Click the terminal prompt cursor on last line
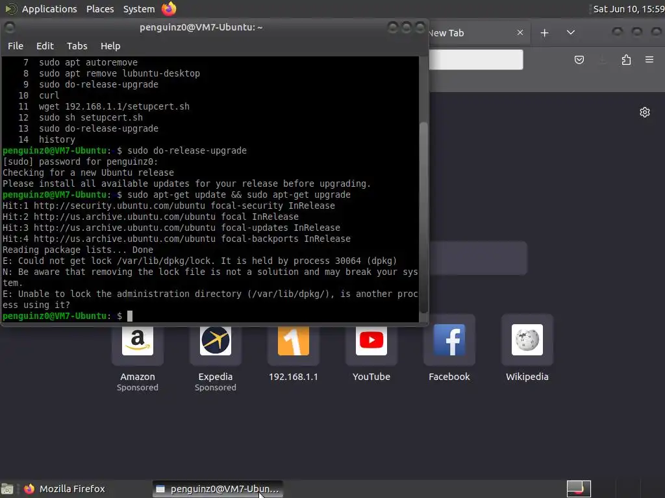The height and width of the screenshot is (498, 665). (x=130, y=316)
